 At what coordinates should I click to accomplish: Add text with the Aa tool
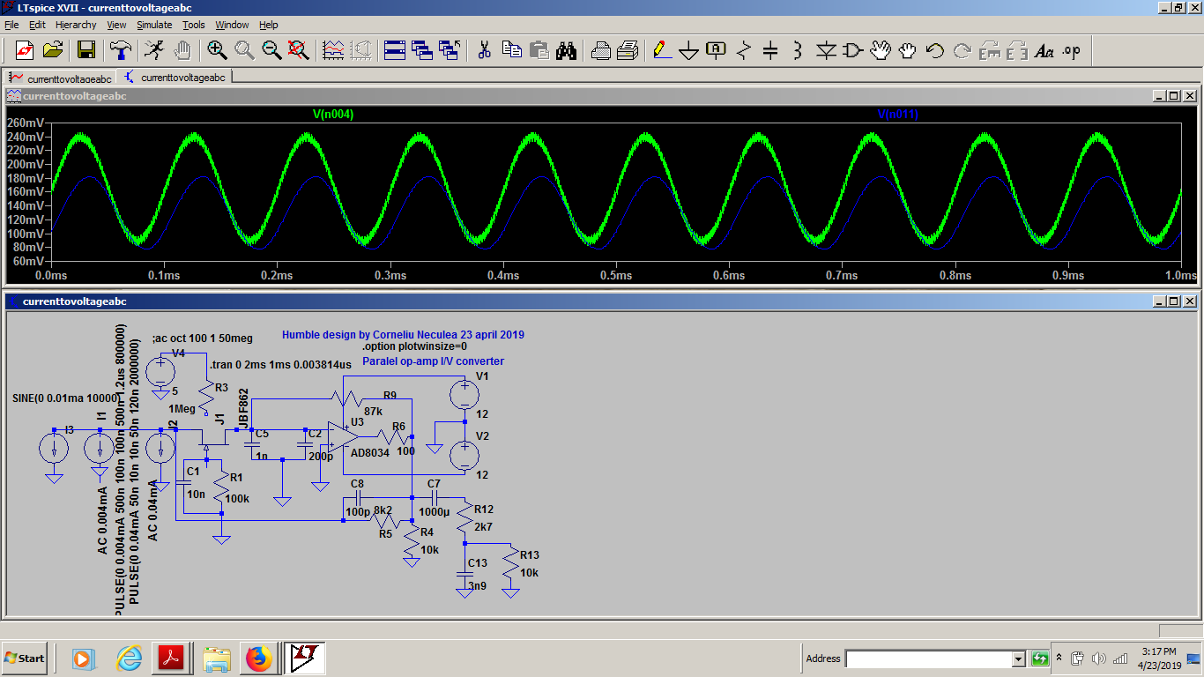[1044, 50]
